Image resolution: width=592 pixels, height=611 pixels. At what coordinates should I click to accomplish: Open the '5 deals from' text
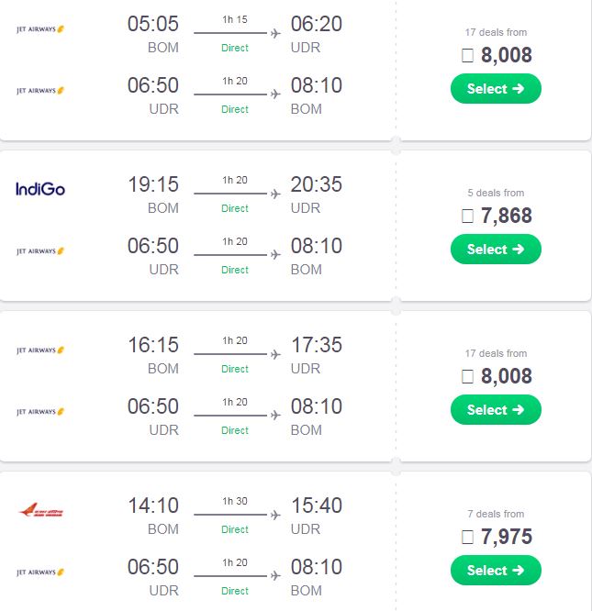496,193
